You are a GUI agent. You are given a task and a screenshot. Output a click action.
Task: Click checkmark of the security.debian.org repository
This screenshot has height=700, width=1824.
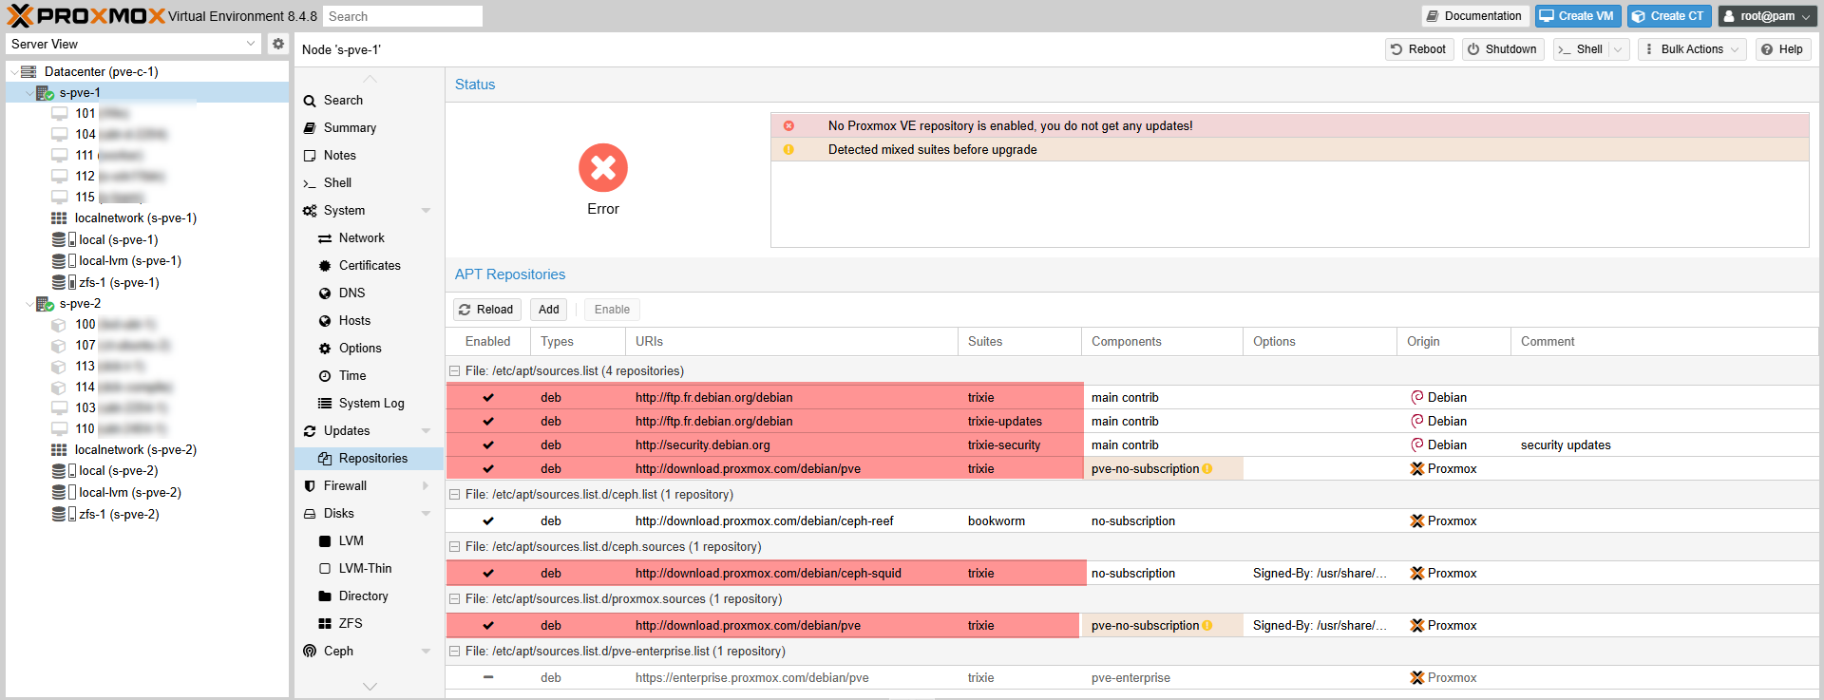488,445
